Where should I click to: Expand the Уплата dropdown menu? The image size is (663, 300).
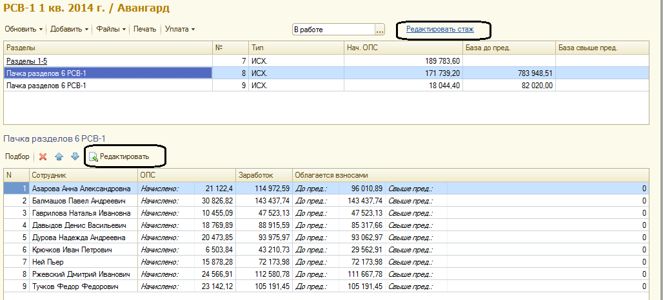click(180, 29)
